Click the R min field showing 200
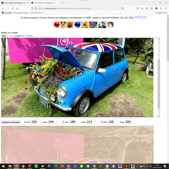 click(36, 122)
